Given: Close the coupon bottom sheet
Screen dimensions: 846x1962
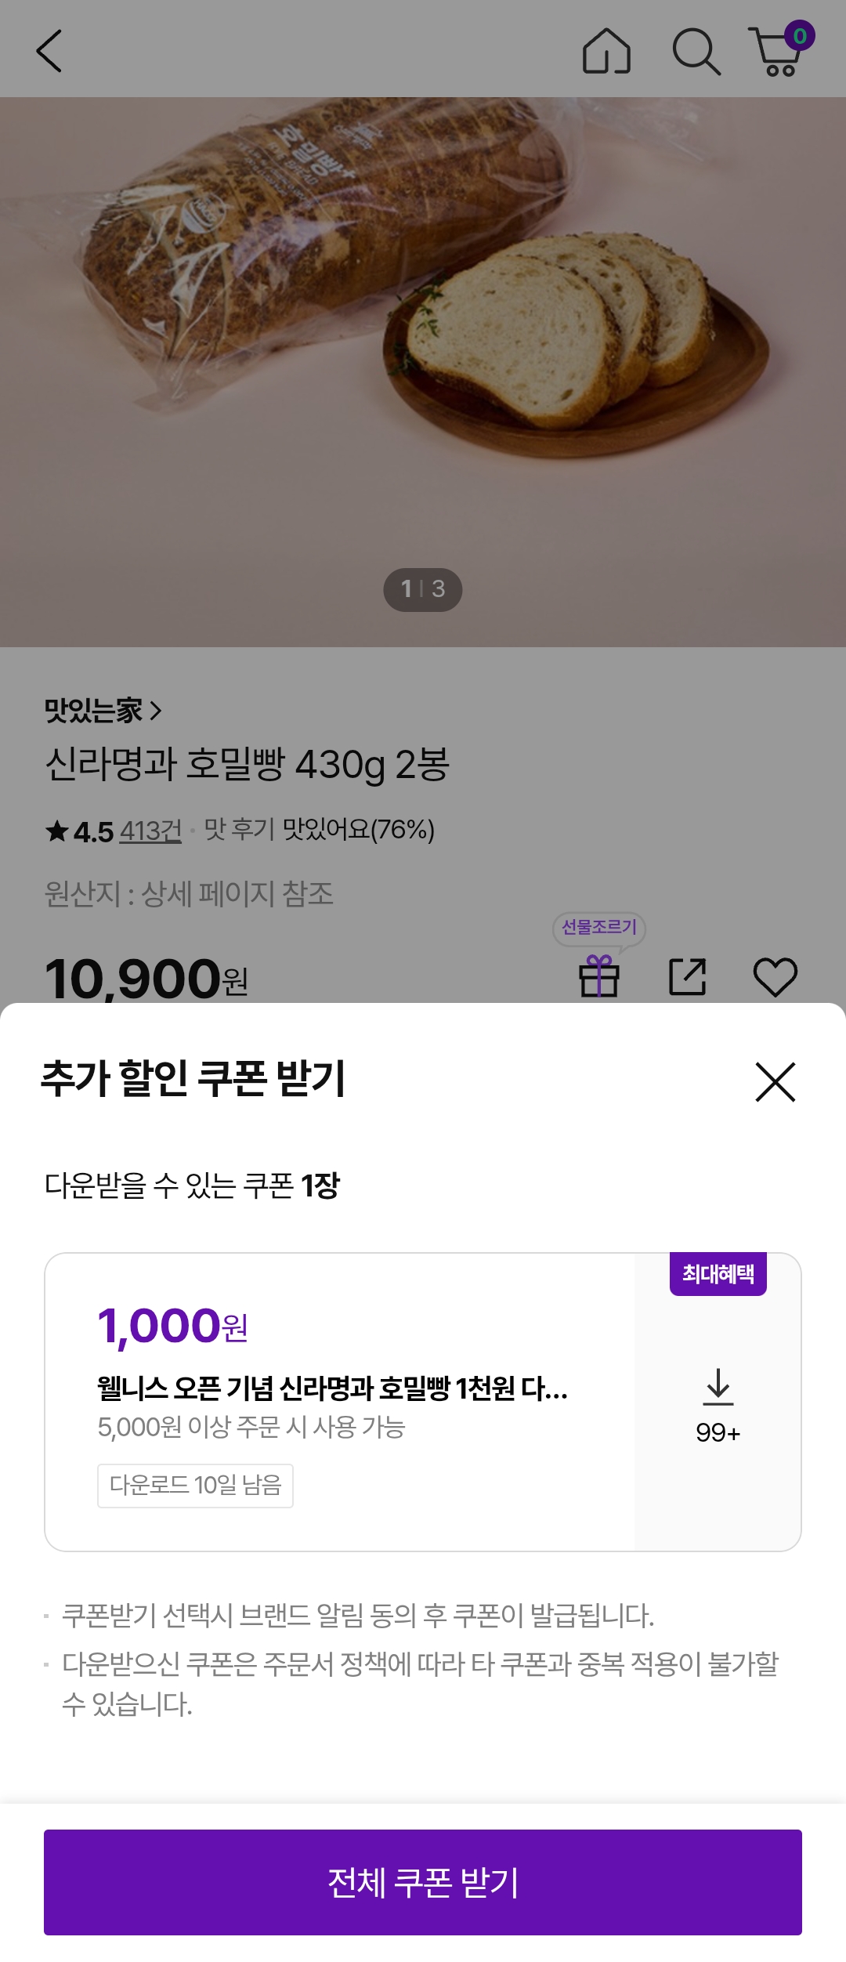Looking at the screenshot, I should pyautogui.click(x=775, y=1082).
